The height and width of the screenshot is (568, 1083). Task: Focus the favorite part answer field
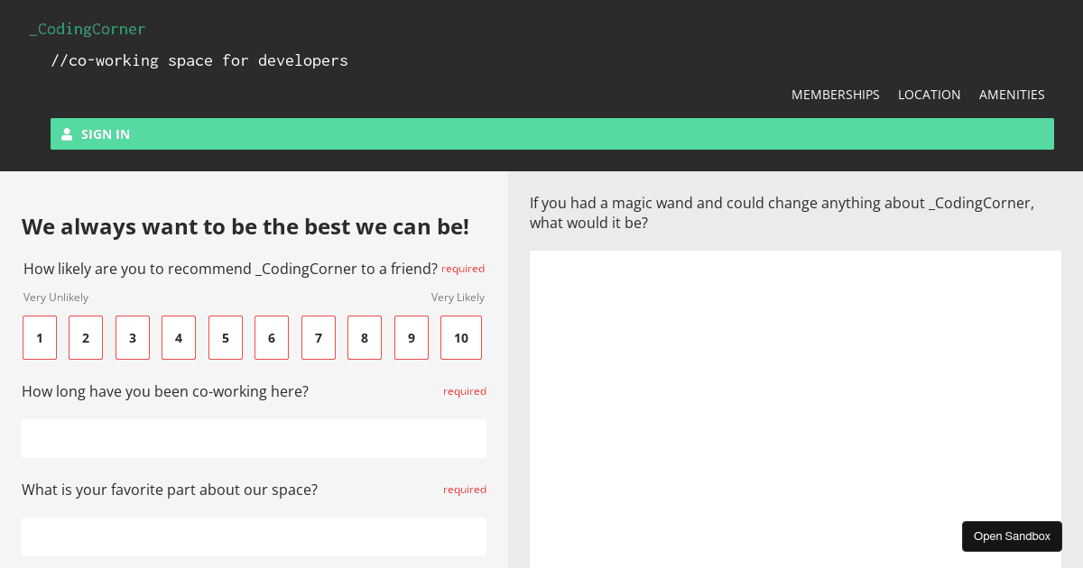254,536
